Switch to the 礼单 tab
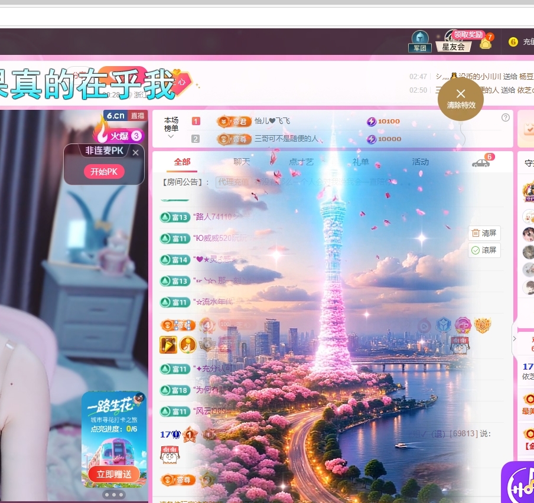 361,162
